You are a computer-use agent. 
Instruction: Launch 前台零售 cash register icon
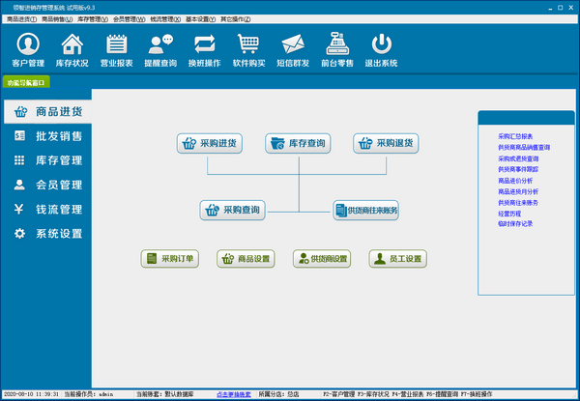point(337,49)
